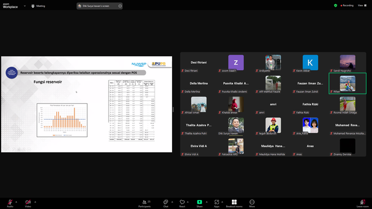372x209 pixels.
Task: Select the Afif Mahfud Fauzie tile
Action: 273,84
